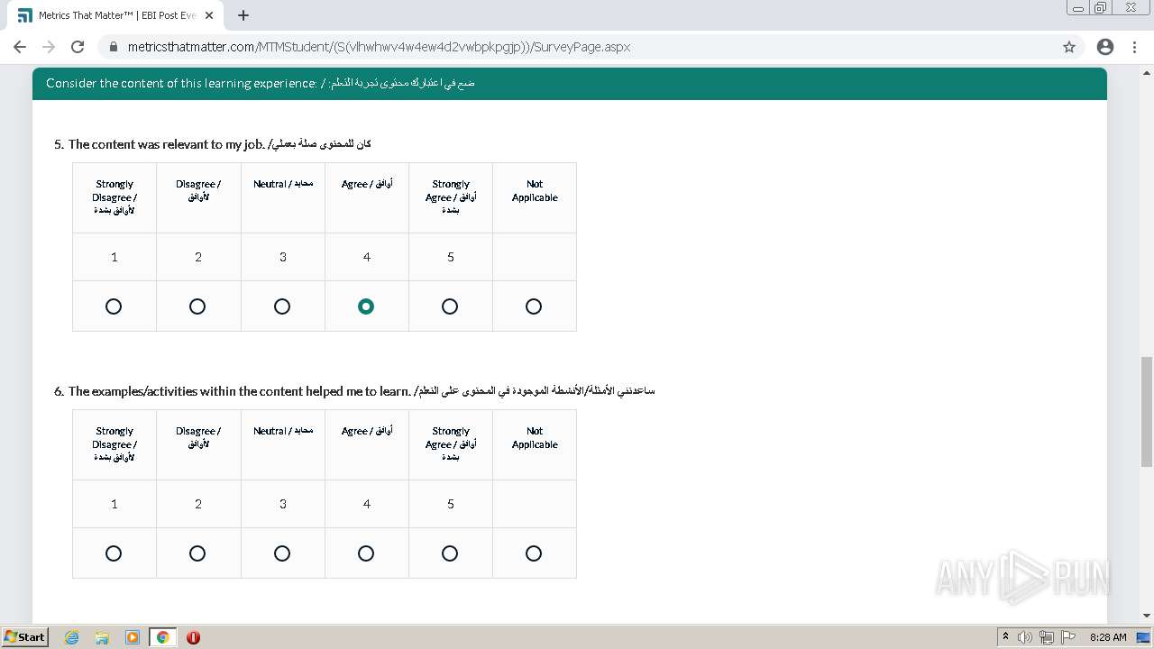Go back to the previous page
Screen dimensions: 1154x649
pyautogui.click(x=20, y=47)
